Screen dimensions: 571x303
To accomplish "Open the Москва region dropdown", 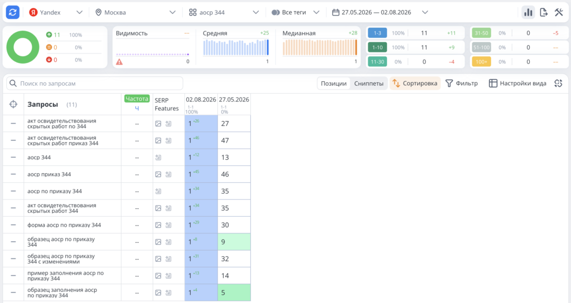I will 135,12.
